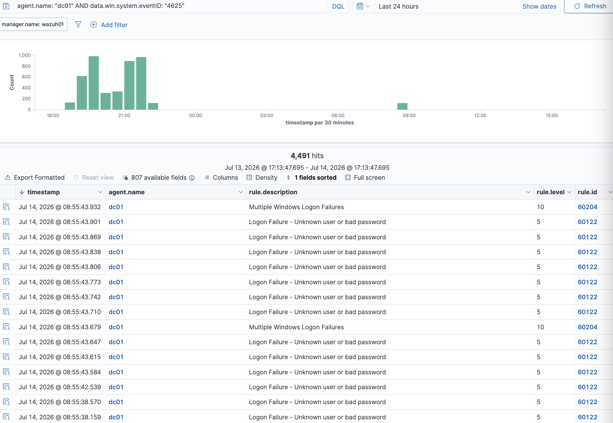Expand rule.description column options chevron

click(528, 192)
